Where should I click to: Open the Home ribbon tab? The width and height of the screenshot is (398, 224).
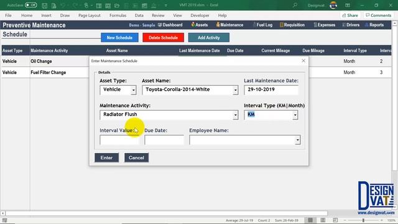tap(27, 16)
